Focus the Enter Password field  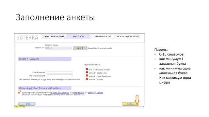(x=60, y=72)
